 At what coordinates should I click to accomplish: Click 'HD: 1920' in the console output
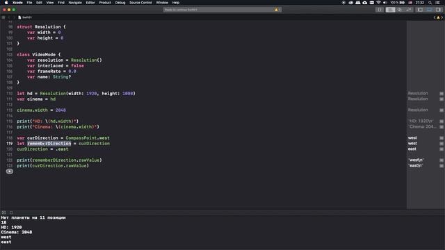coord(11,227)
